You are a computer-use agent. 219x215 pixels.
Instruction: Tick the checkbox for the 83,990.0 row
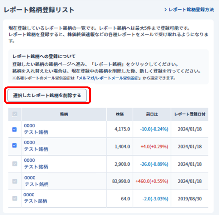[x=14, y=181]
